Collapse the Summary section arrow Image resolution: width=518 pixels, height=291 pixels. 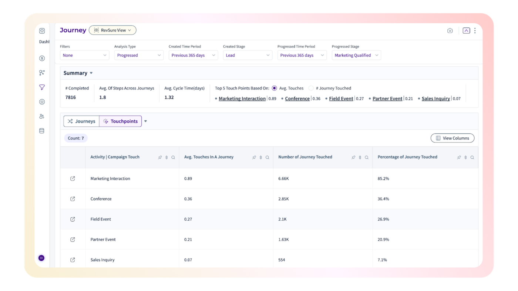91,73
